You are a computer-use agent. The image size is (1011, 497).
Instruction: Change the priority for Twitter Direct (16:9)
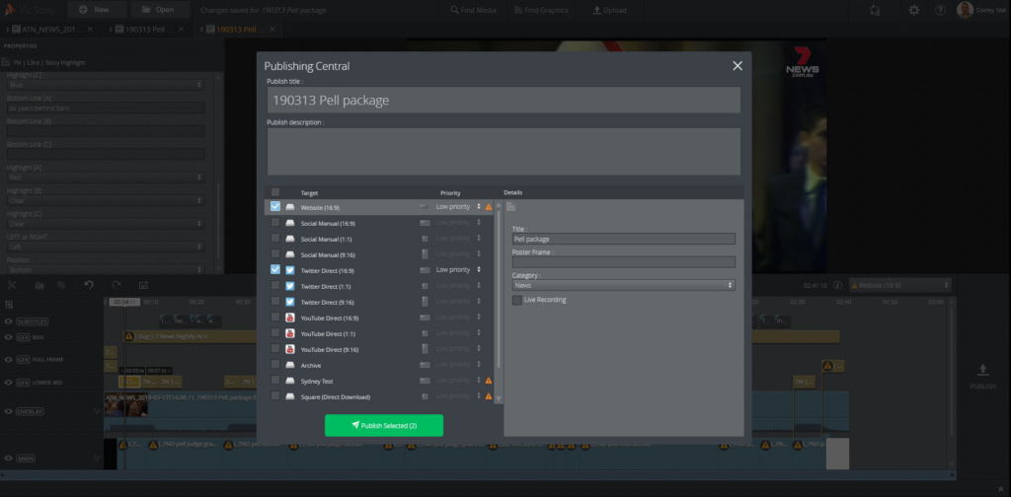[x=458, y=269]
